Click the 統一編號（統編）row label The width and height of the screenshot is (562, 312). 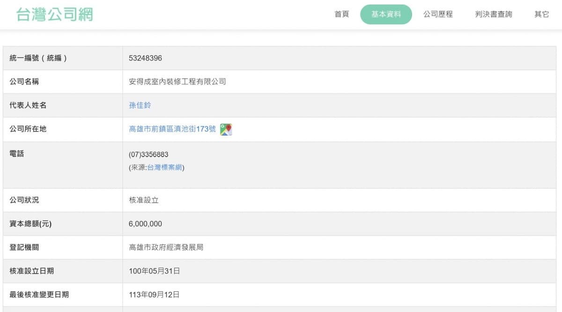coord(38,58)
